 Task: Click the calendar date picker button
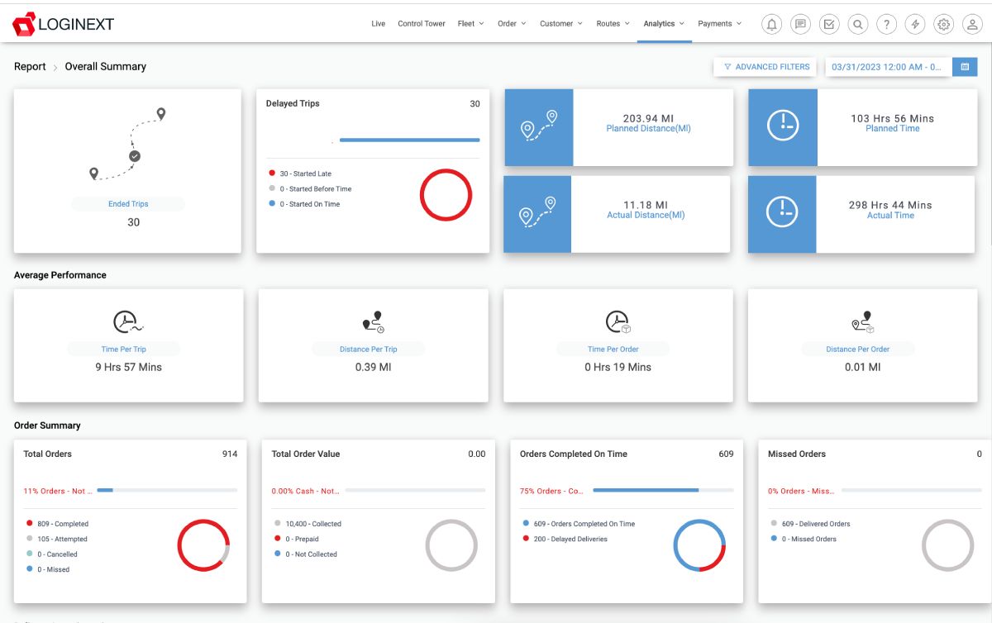pyautogui.click(x=965, y=67)
